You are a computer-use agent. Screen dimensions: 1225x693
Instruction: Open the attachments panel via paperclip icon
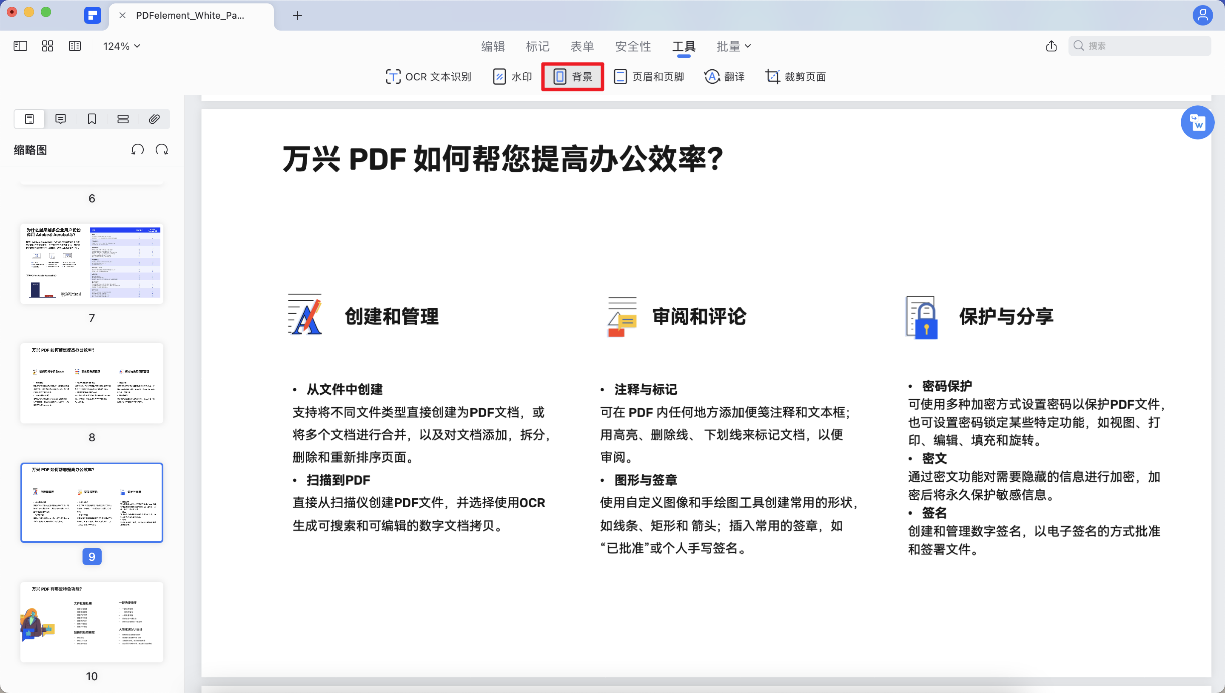[154, 119]
